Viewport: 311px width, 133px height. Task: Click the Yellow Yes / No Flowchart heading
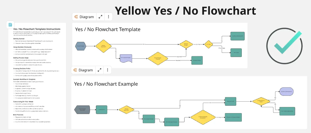(185, 11)
